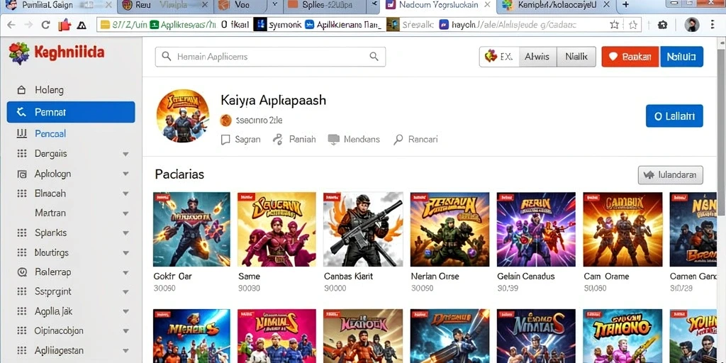Viewport: 726px width, 363px height.
Task: Select the Alwiis toggle option
Action: (x=537, y=57)
